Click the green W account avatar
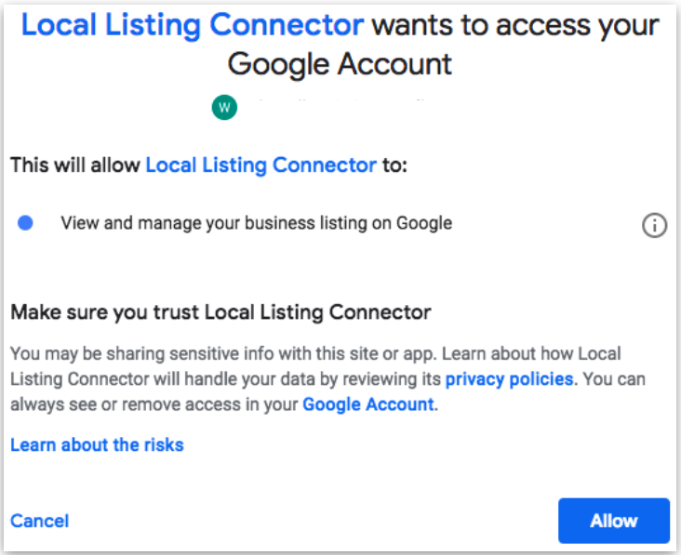The width and height of the screenshot is (681, 555). (x=224, y=108)
